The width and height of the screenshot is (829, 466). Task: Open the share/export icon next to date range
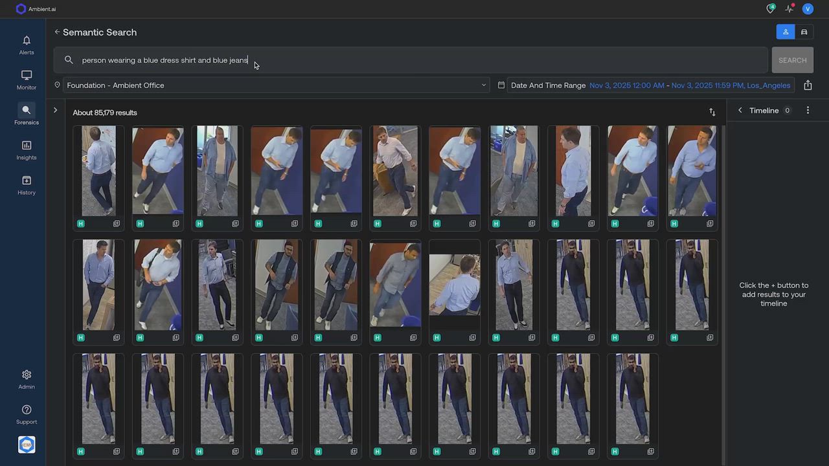[808, 85]
